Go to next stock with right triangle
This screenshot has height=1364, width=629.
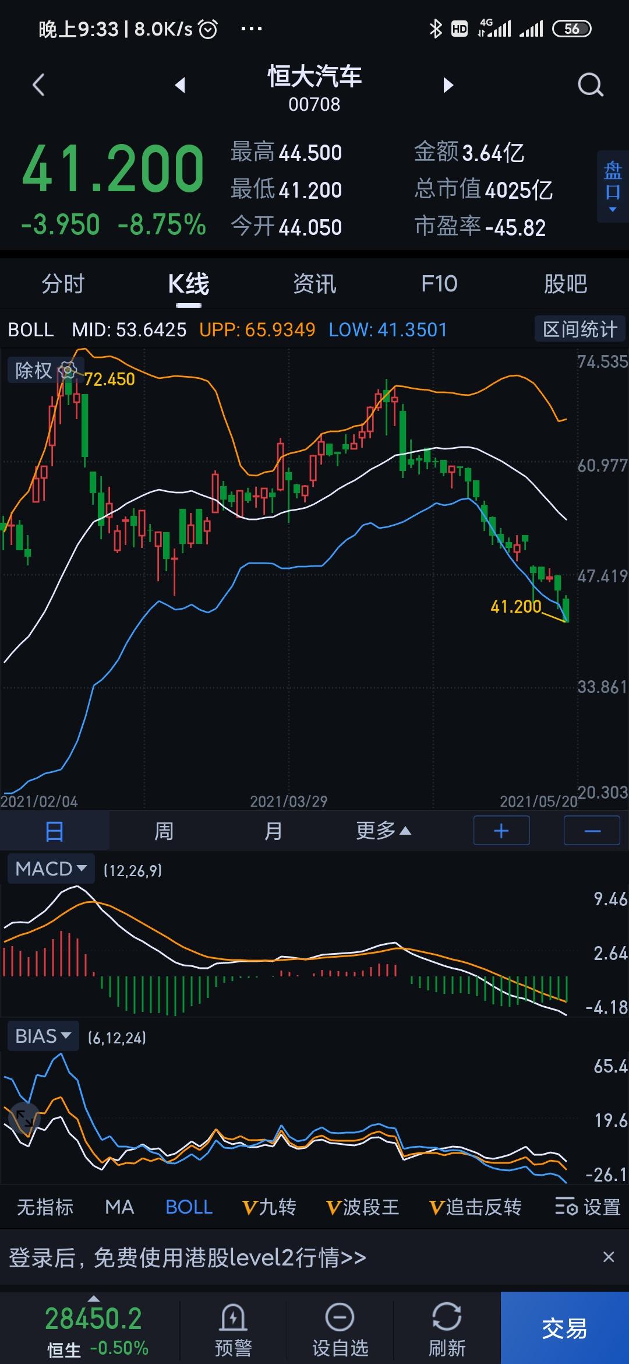click(448, 85)
